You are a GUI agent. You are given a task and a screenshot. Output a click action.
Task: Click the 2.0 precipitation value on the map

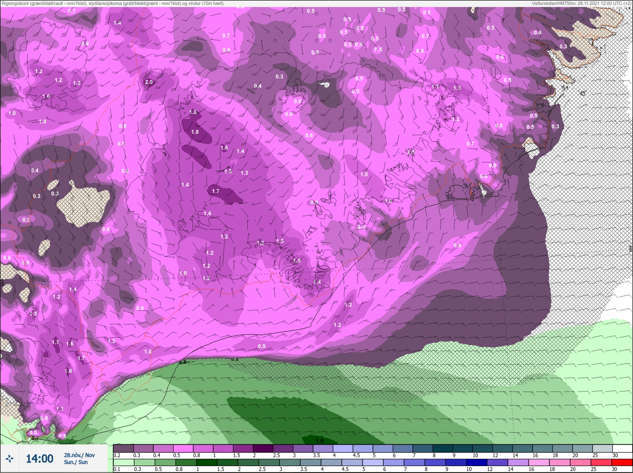tap(149, 82)
